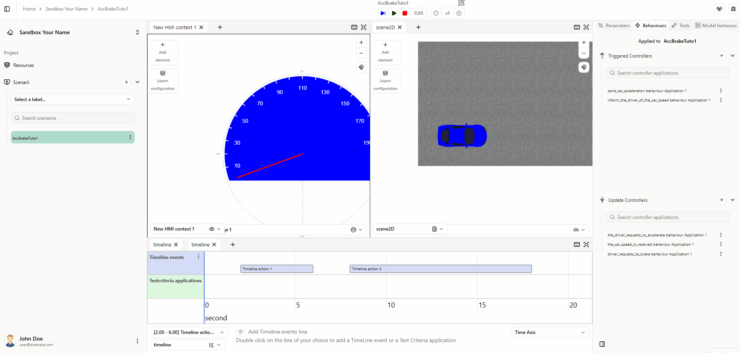Screen dimensions: 740x353
Task: Open the Select a label dropdown
Action: [72, 100]
